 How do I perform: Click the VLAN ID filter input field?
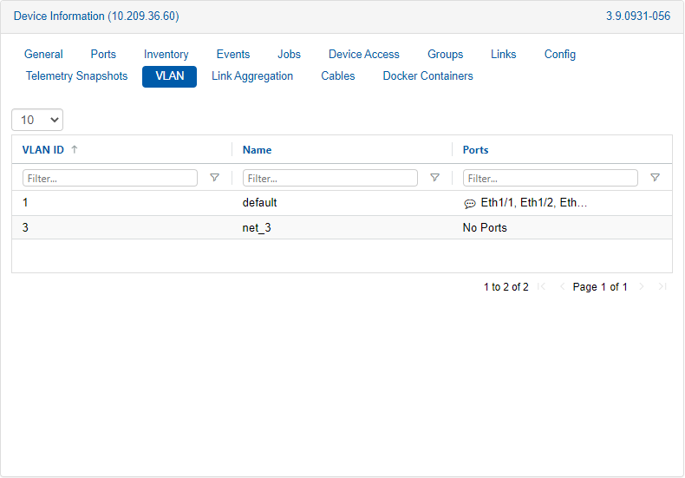[x=110, y=178]
